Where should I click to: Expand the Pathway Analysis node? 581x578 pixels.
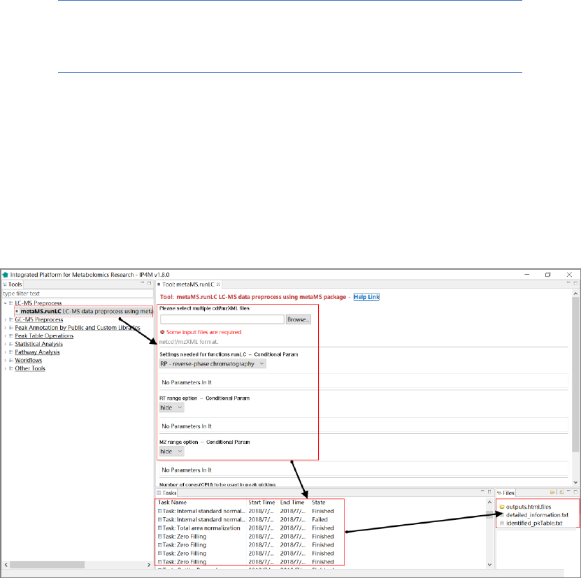click(5, 352)
